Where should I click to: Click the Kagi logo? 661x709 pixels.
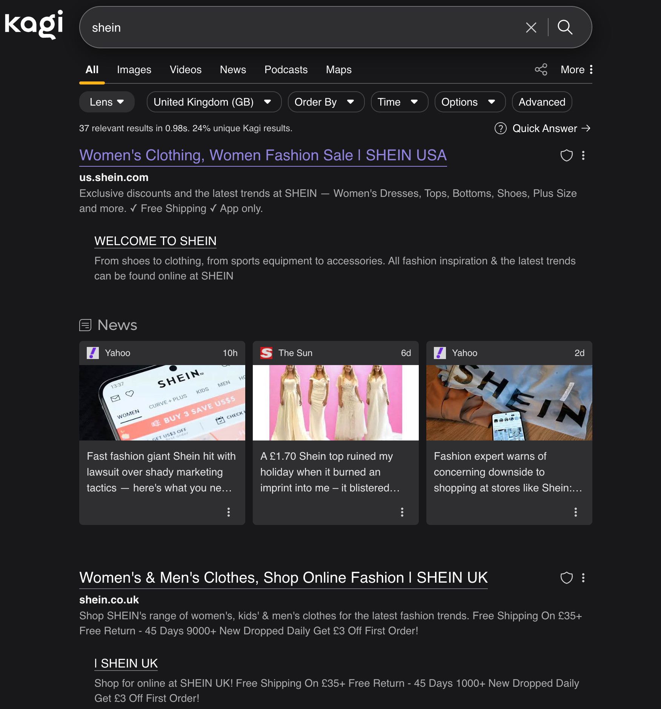pyautogui.click(x=34, y=25)
